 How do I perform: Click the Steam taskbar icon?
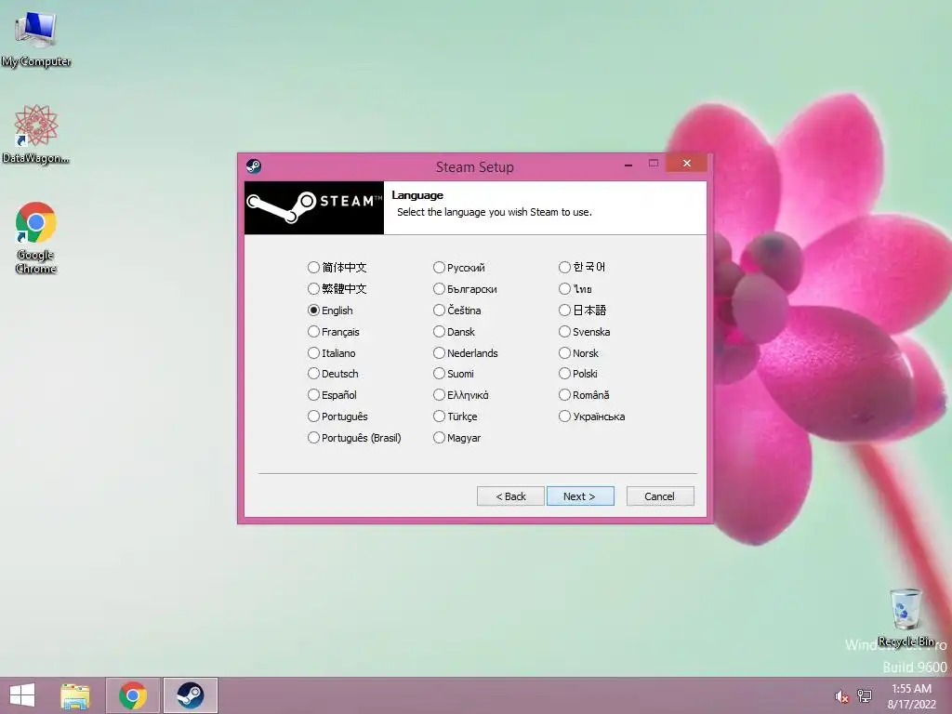[x=190, y=695]
